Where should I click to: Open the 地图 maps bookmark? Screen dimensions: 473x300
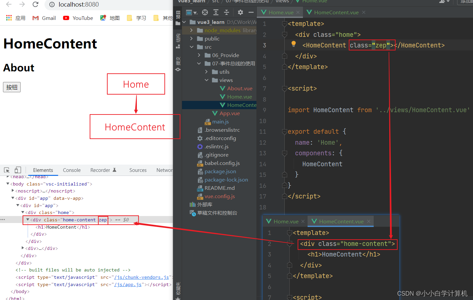(x=110, y=18)
